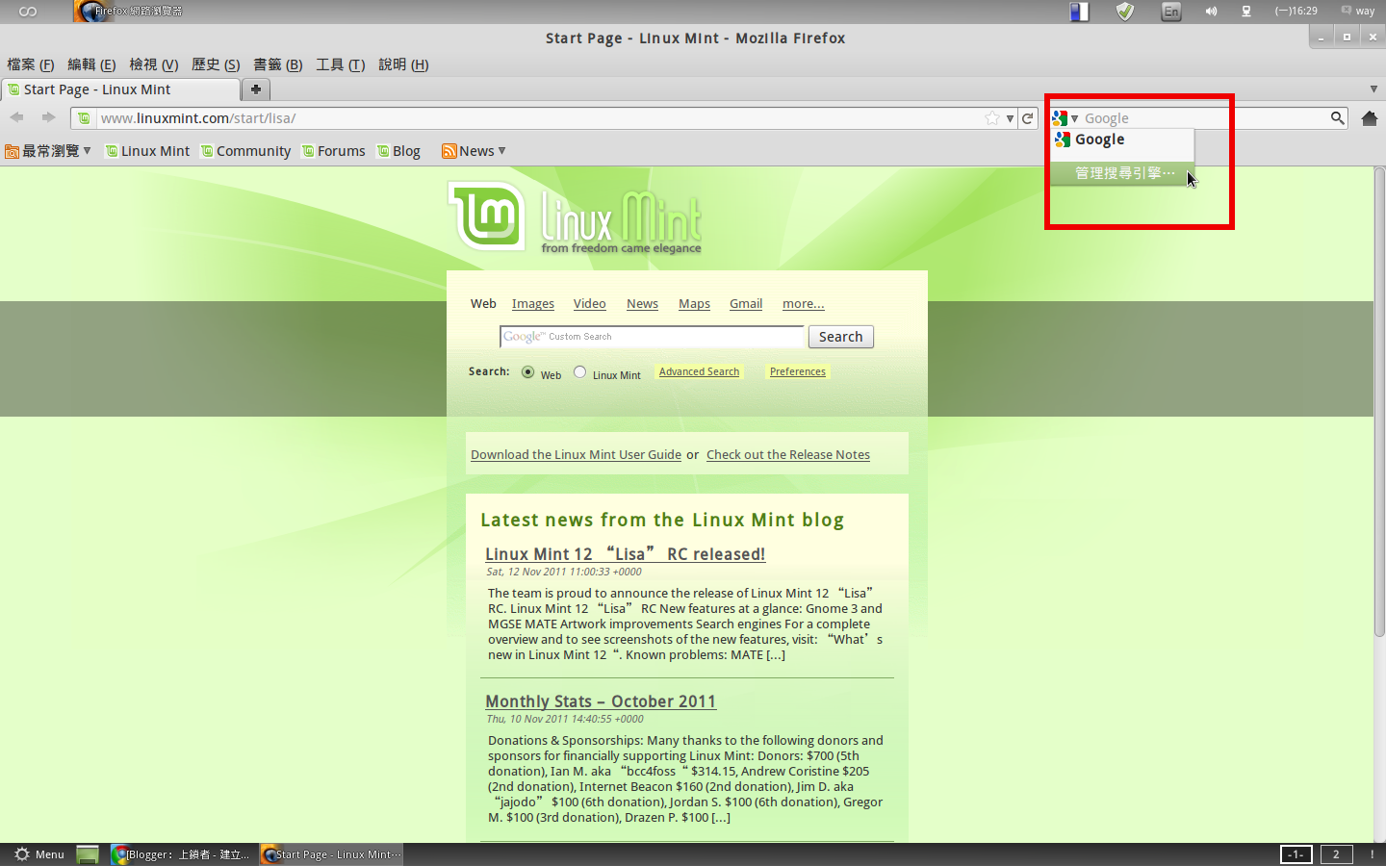Click the search magnifier icon
This screenshot has width=1386, height=866.
1337,118
